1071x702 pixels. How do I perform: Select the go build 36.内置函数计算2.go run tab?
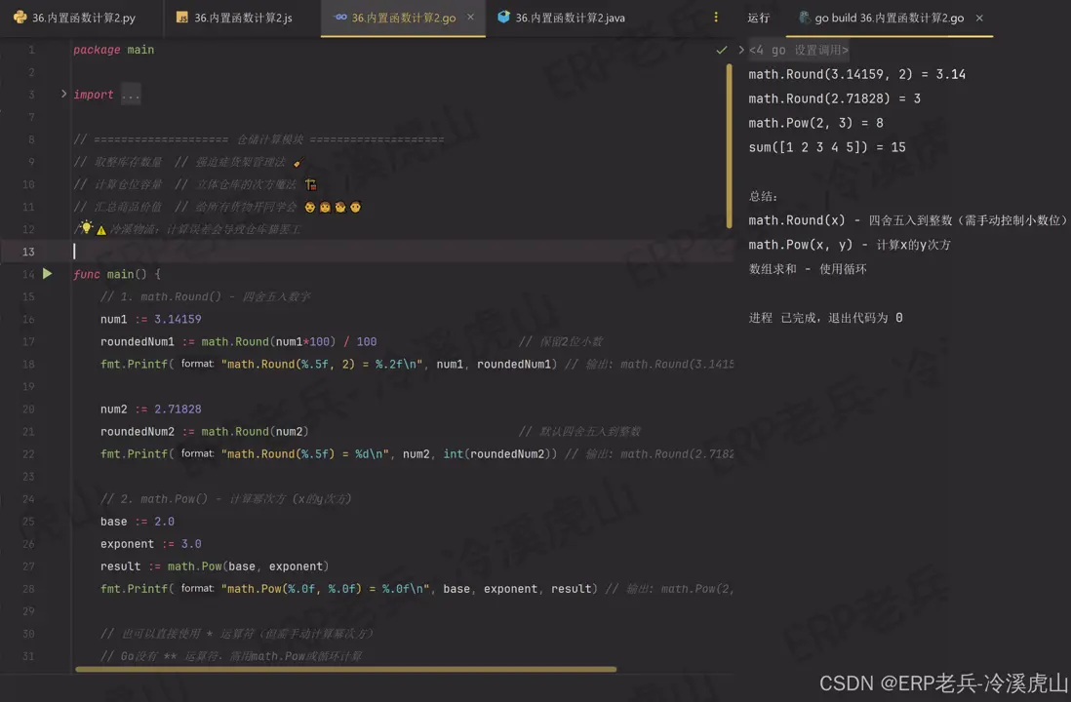coord(889,18)
